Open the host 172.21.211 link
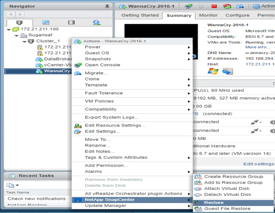The image size is (275, 213). (260, 64)
